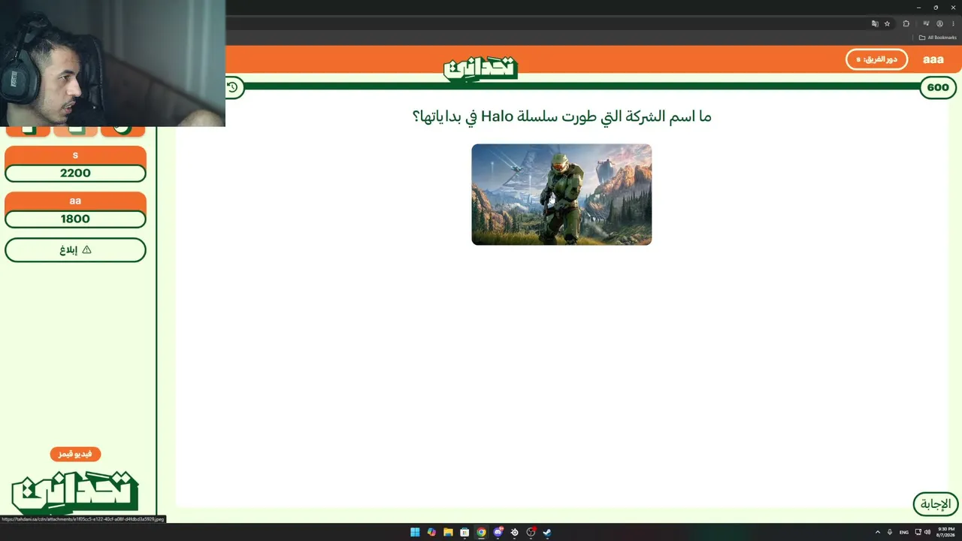
Task: Click team s score 2200
Action: click(75, 173)
